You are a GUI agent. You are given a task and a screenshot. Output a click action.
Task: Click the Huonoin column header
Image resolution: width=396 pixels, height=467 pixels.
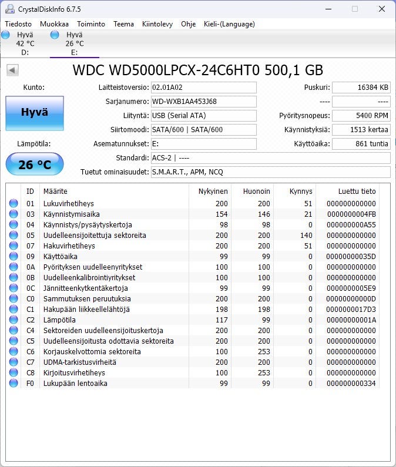click(253, 191)
